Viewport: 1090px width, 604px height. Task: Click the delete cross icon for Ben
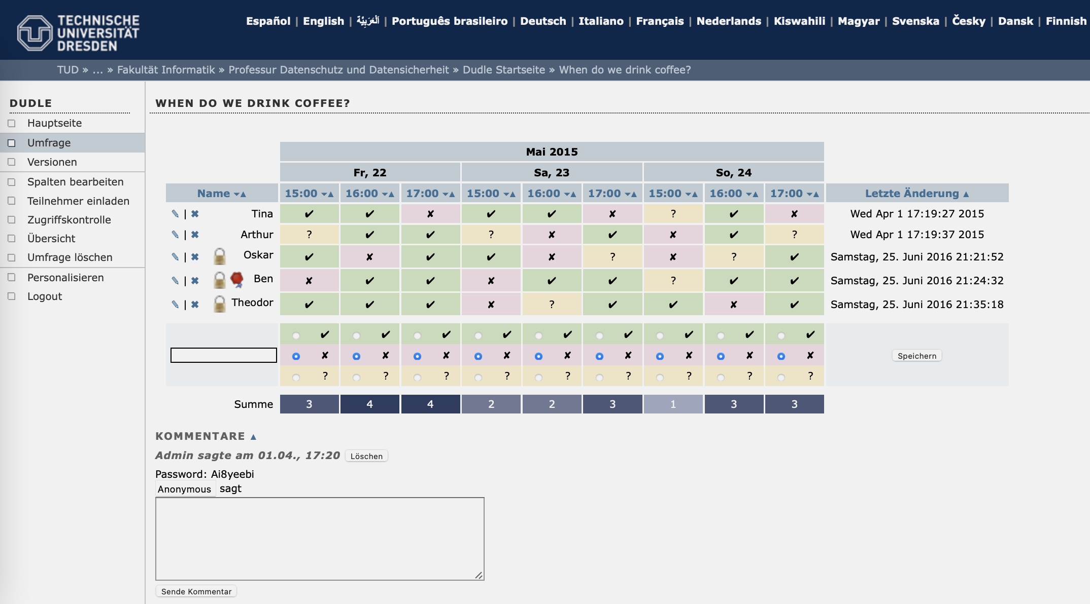click(x=195, y=281)
